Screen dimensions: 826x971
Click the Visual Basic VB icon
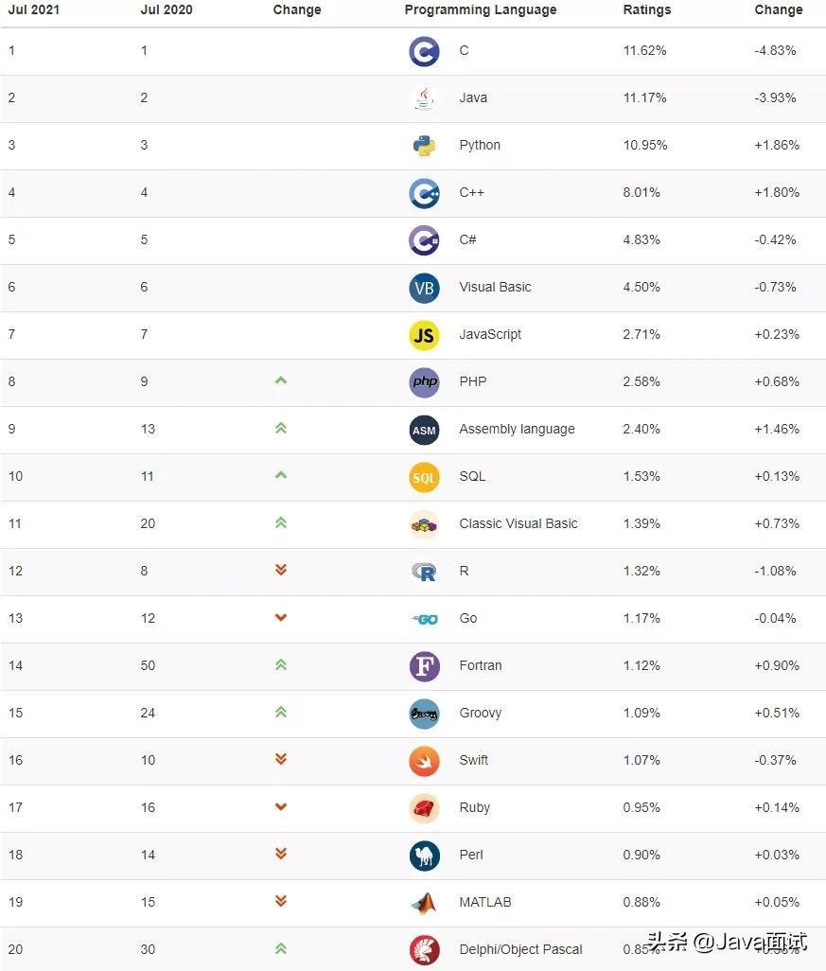[x=424, y=288]
